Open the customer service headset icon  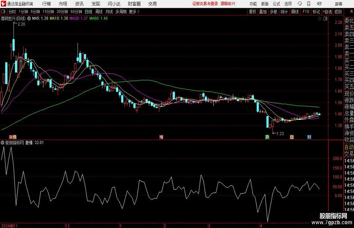300,4
